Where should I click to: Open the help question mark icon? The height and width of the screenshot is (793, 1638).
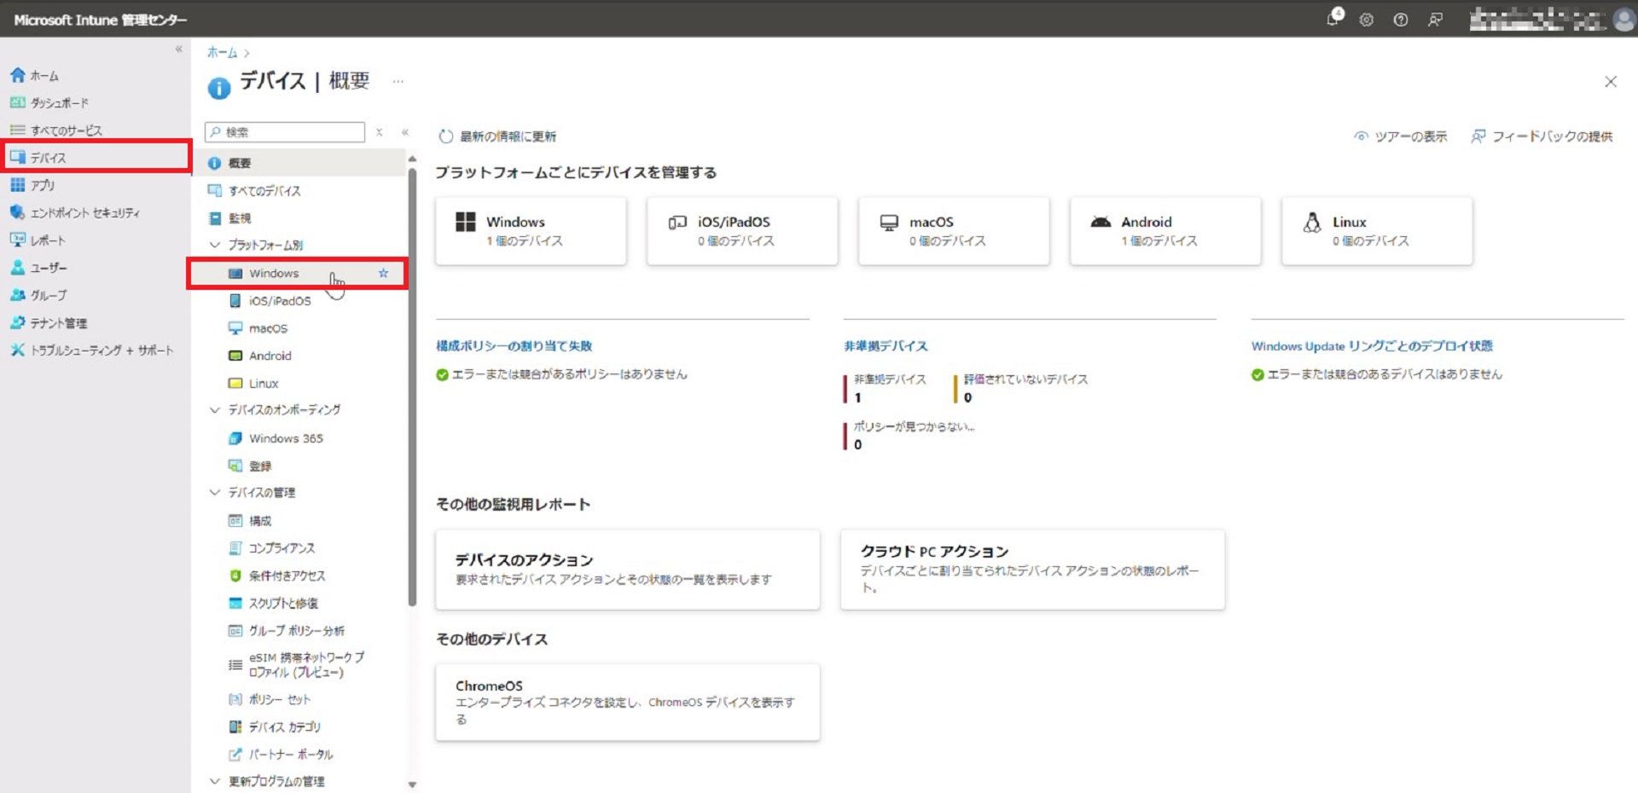1400,20
